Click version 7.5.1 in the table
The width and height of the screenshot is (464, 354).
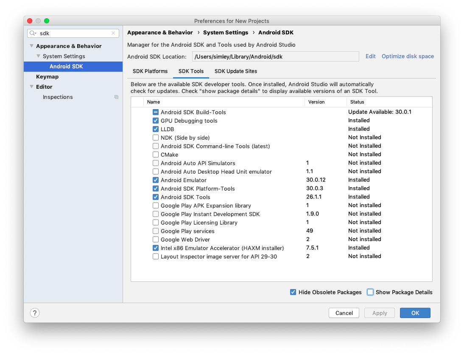[x=312, y=247]
